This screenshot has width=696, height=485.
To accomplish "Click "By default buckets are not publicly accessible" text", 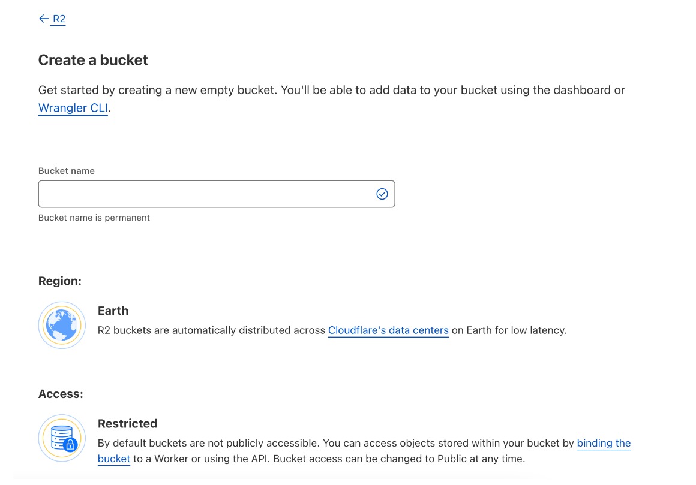I will (209, 443).
